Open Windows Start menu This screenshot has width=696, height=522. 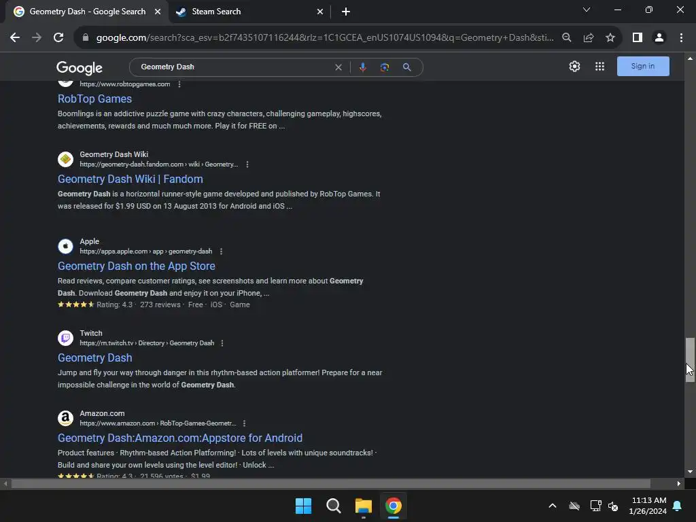pos(304,506)
